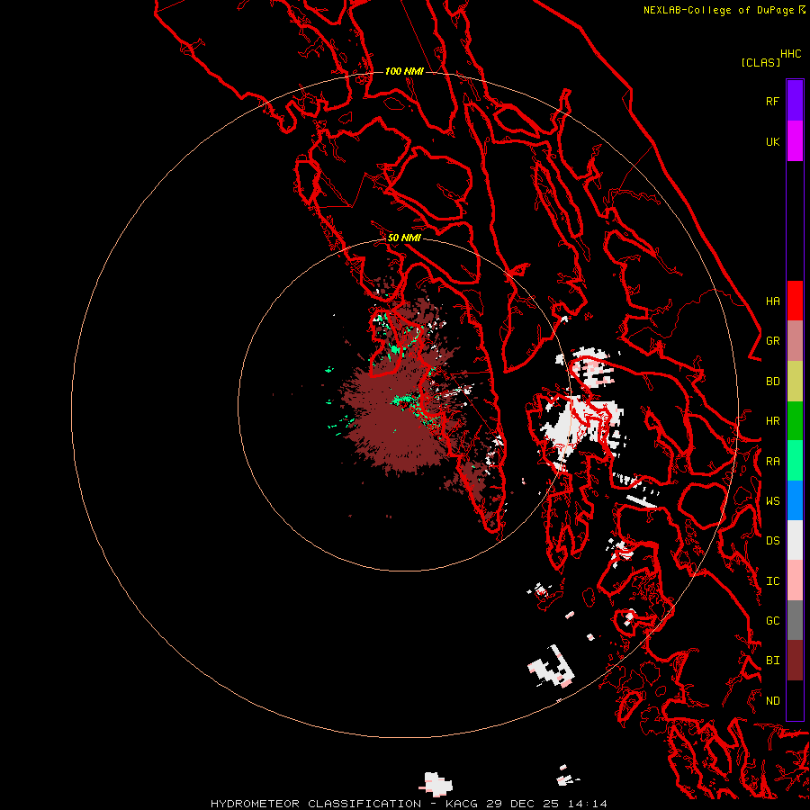Viewport: 810px width, 810px height.
Task: Click the RF legend label
Action: click(x=772, y=101)
